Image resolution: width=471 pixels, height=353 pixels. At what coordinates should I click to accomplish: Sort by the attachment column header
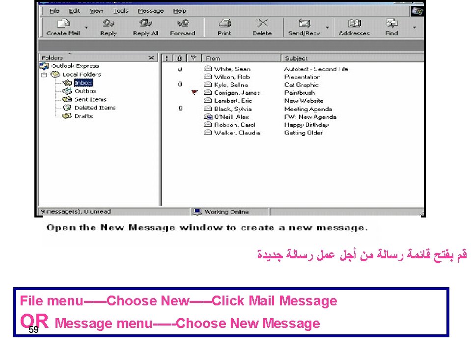coord(180,58)
